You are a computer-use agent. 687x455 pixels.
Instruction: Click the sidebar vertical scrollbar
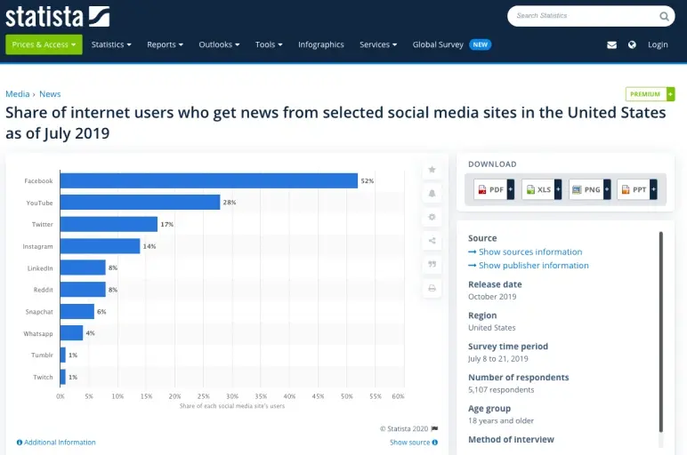661,332
